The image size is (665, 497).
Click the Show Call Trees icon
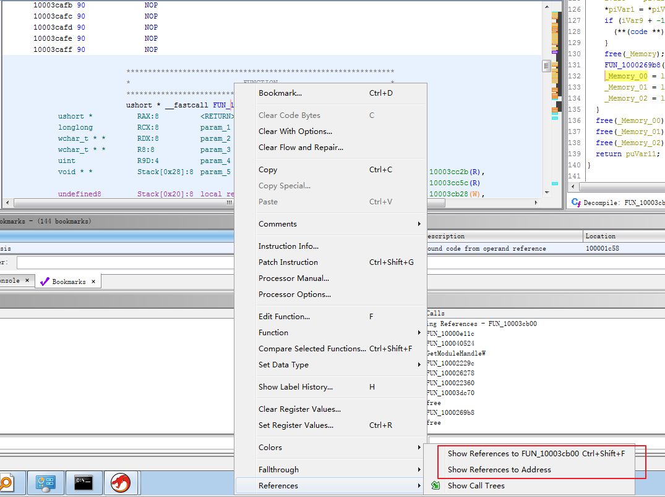[x=435, y=485]
